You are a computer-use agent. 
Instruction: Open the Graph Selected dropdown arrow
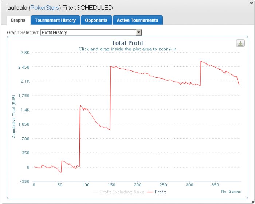[139, 32]
